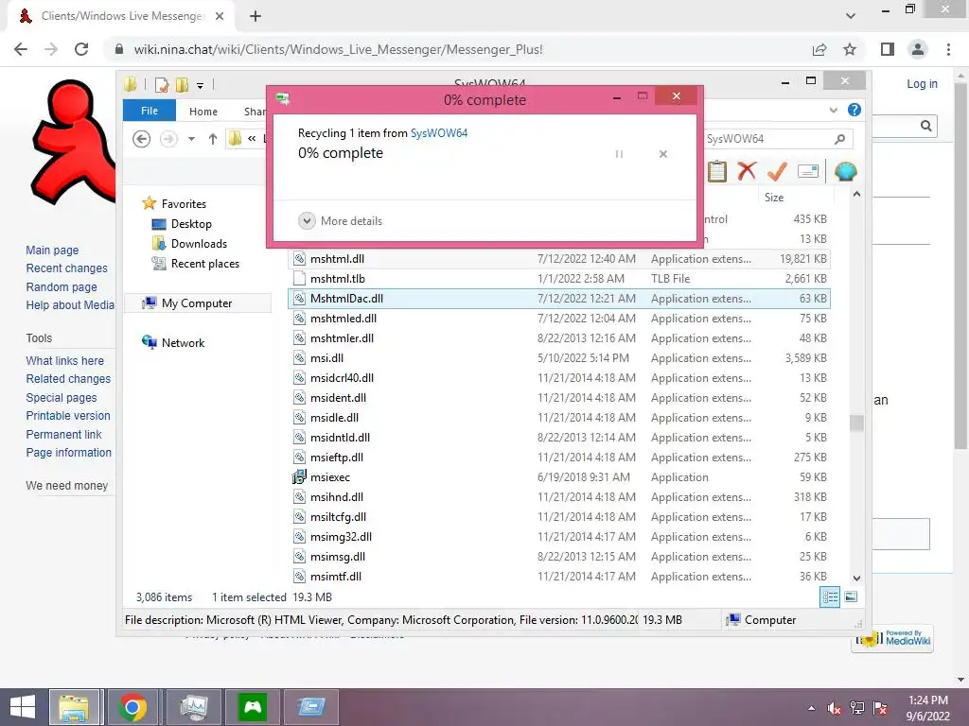Screen dimensions: 969x726
Task: Click the muted volume tray icon
Action: pos(835,708)
